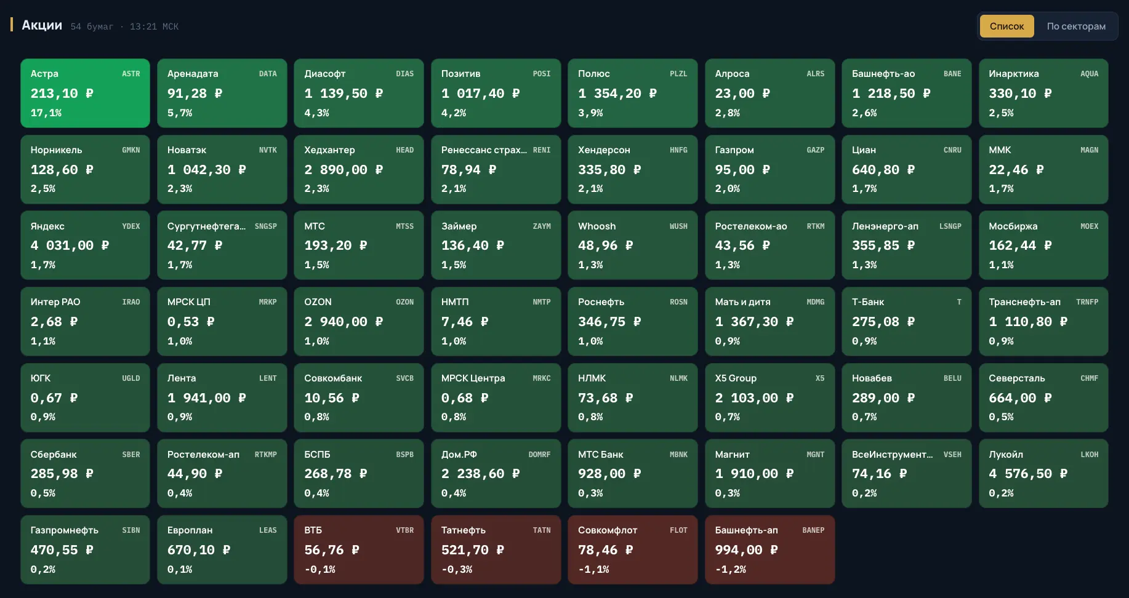
Task: Click the МРСК Центра MRKC tile
Action: tap(496, 397)
